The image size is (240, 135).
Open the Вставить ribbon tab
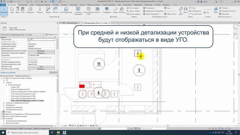coord(64,5)
